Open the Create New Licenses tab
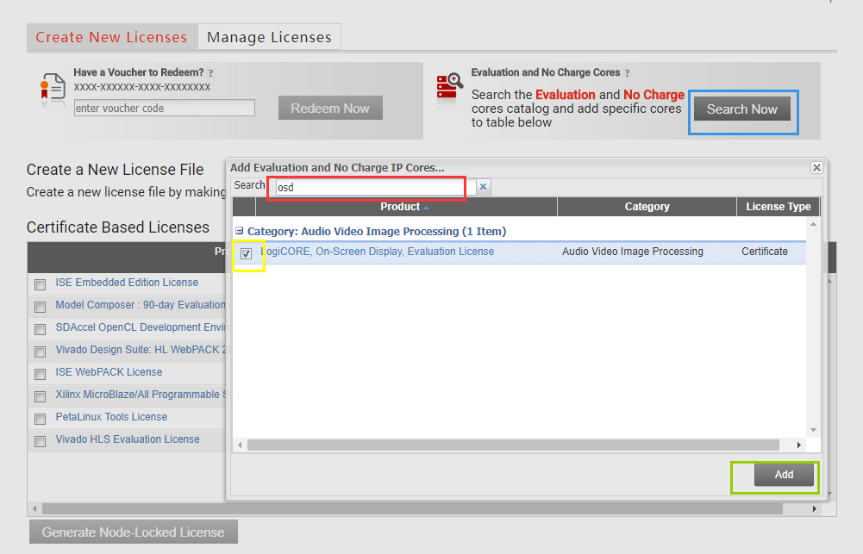This screenshot has height=554, width=863. (112, 37)
